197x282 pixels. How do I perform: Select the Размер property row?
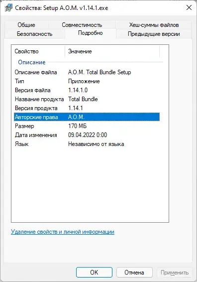(x=87, y=126)
